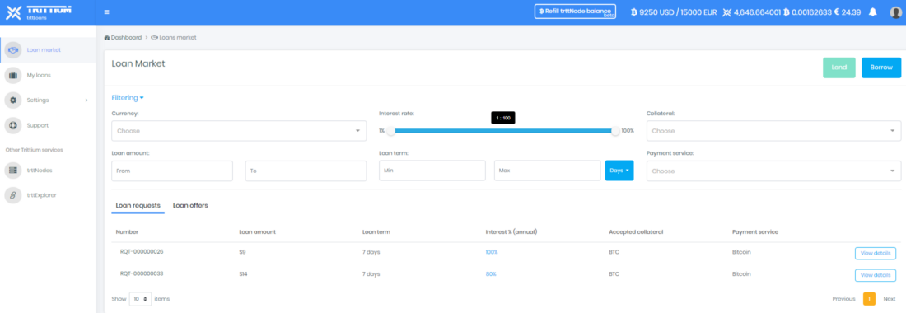This screenshot has width=906, height=313.
Task: Click the Lend button
Action: 839,68
